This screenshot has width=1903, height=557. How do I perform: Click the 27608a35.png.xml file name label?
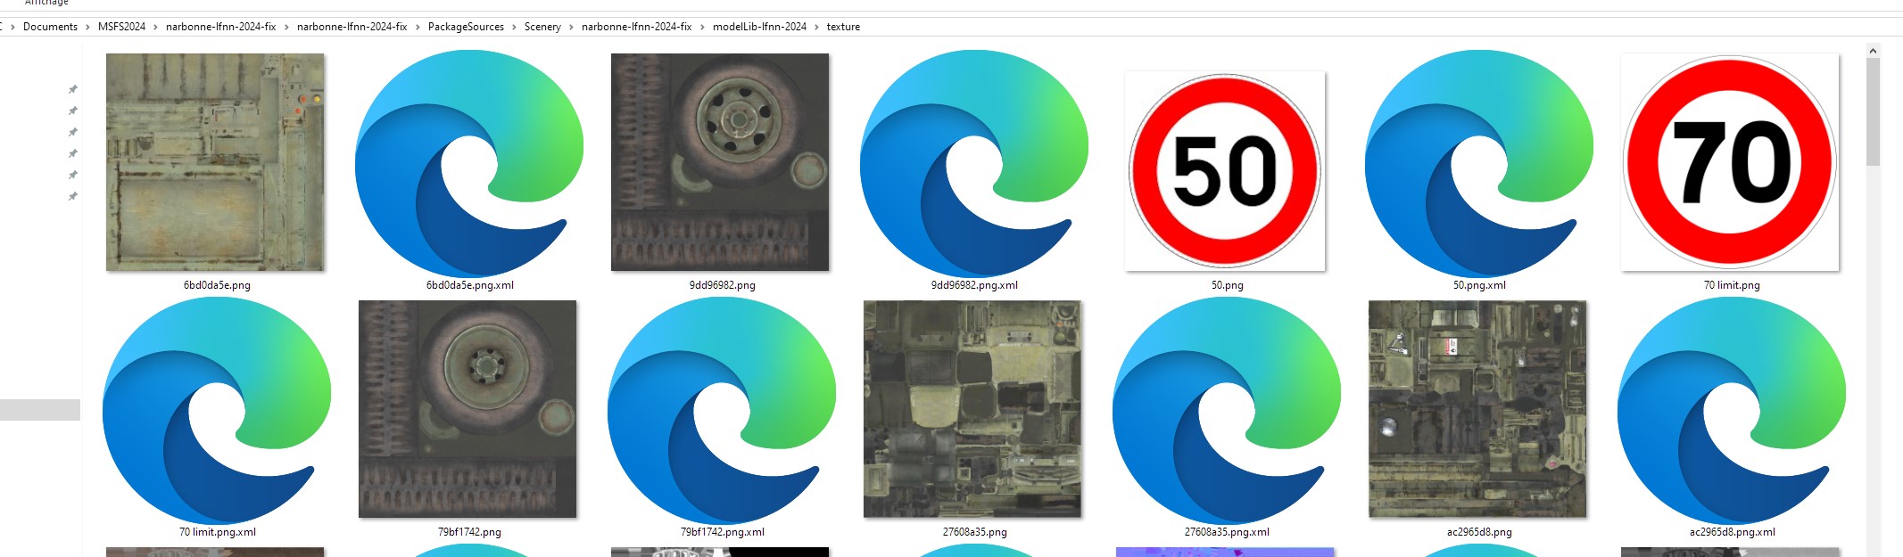point(1227,532)
